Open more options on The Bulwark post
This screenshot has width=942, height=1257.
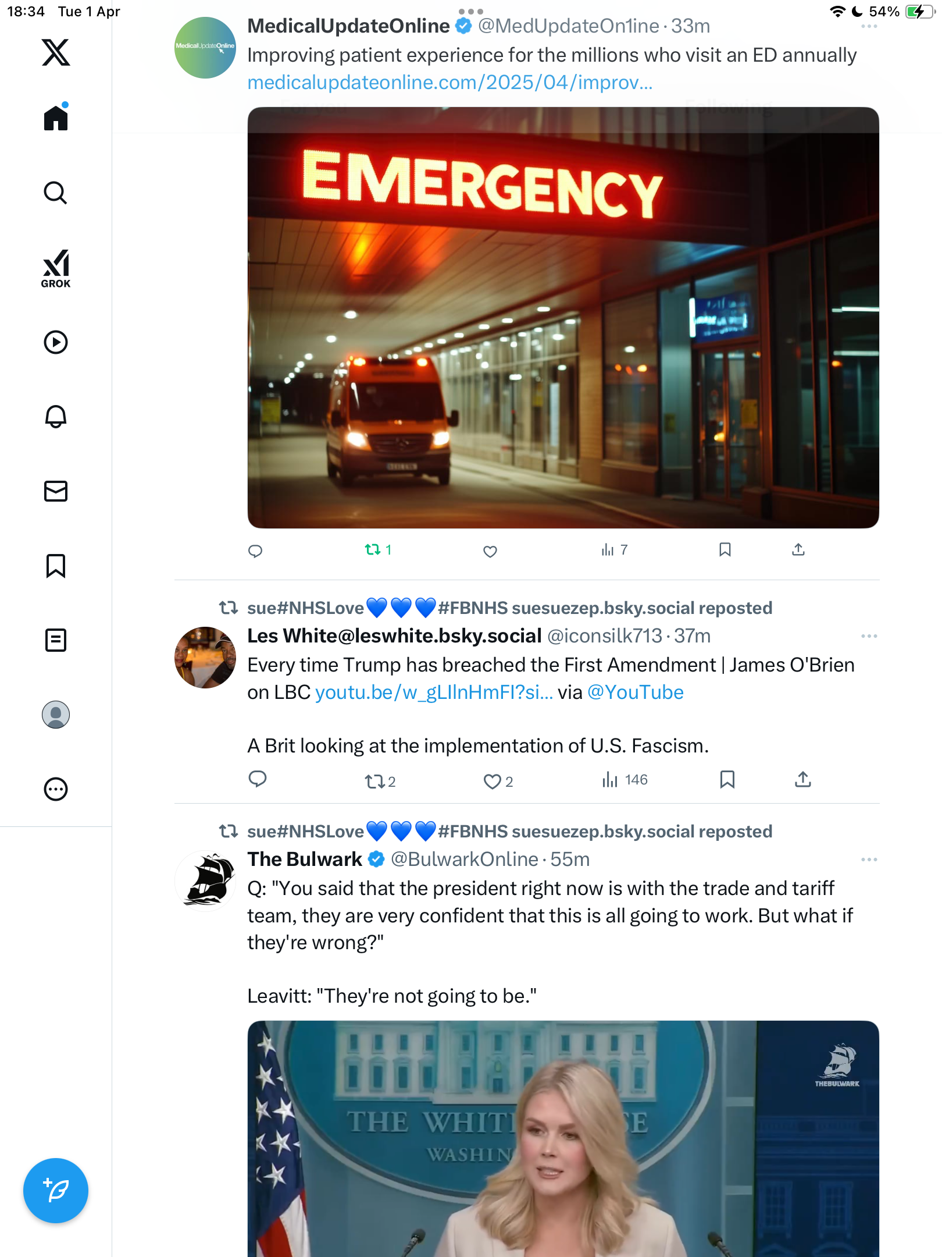pyautogui.click(x=869, y=860)
